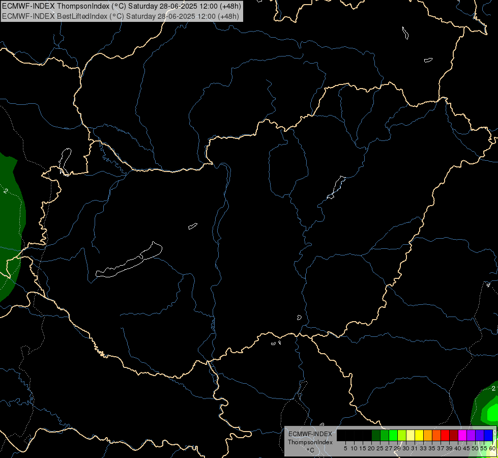This screenshot has width=498, height=458.
Task: Select the blue 55-60 legend swatch
Action: point(488,436)
